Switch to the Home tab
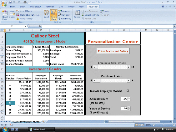Image resolution: width=176 pixels, height=132 pixels. (x=13, y=7)
